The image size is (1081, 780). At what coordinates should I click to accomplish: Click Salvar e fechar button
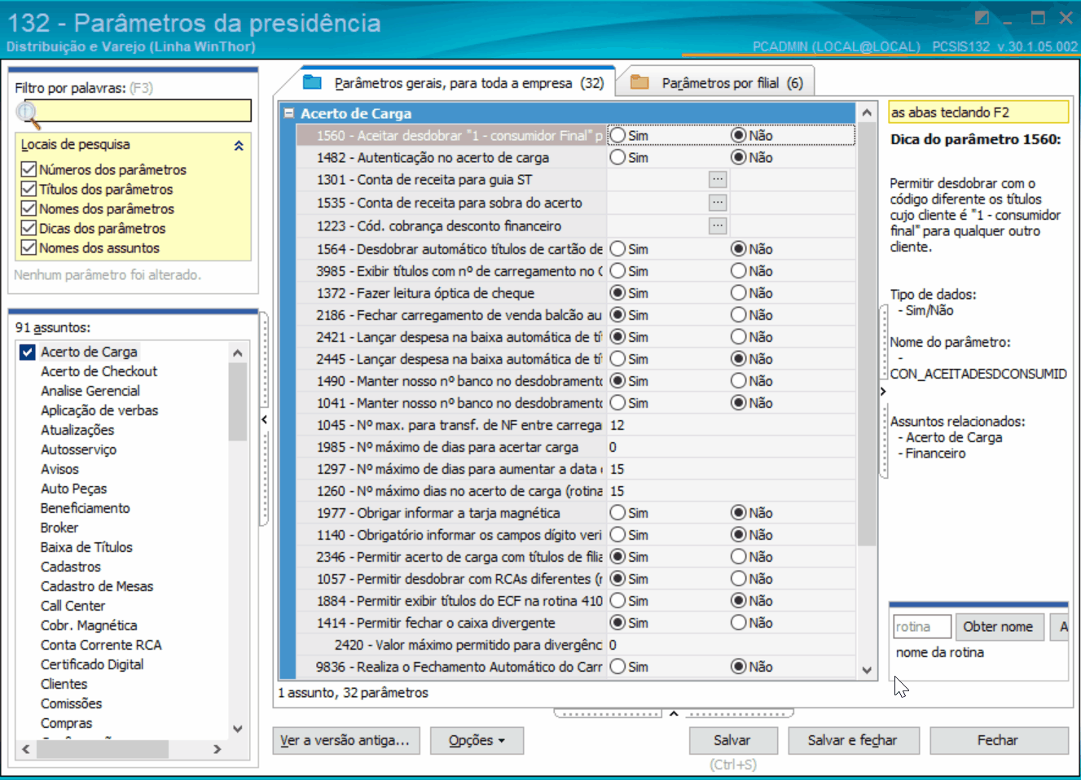point(852,740)
